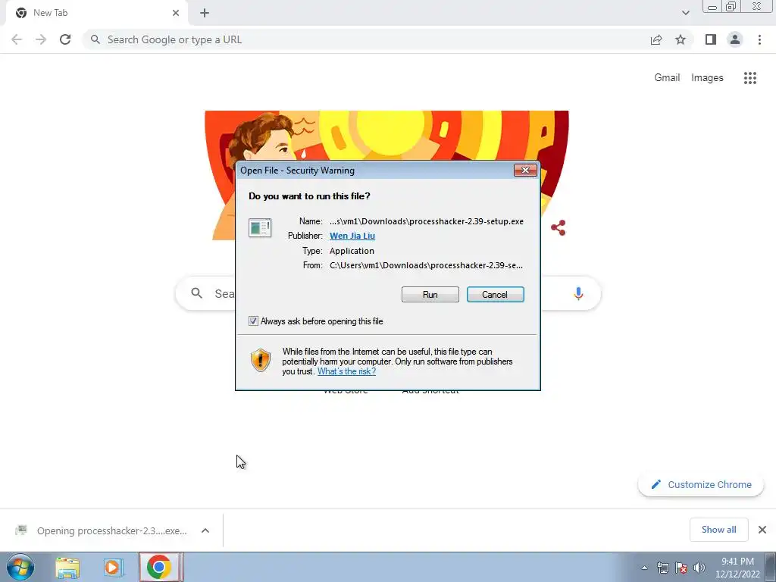This screenshot has width=776, height=582.
Task: Cancel the Open File security warning
Action: (x=495, y=295)
